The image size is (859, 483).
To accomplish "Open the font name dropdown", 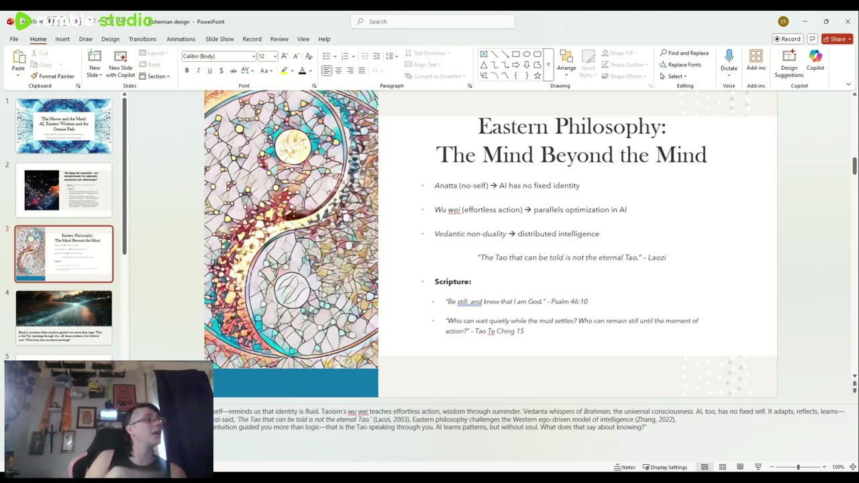I will 254,56.
